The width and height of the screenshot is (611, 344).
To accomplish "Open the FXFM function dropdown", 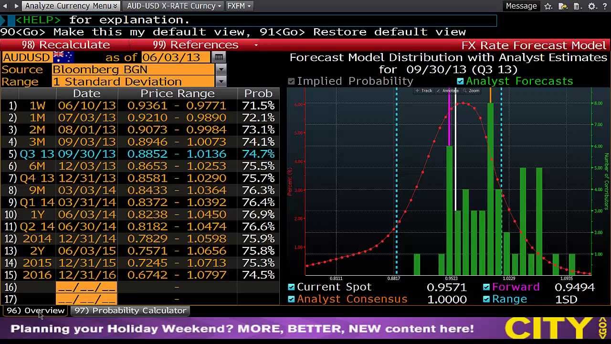I will point(239,6).
